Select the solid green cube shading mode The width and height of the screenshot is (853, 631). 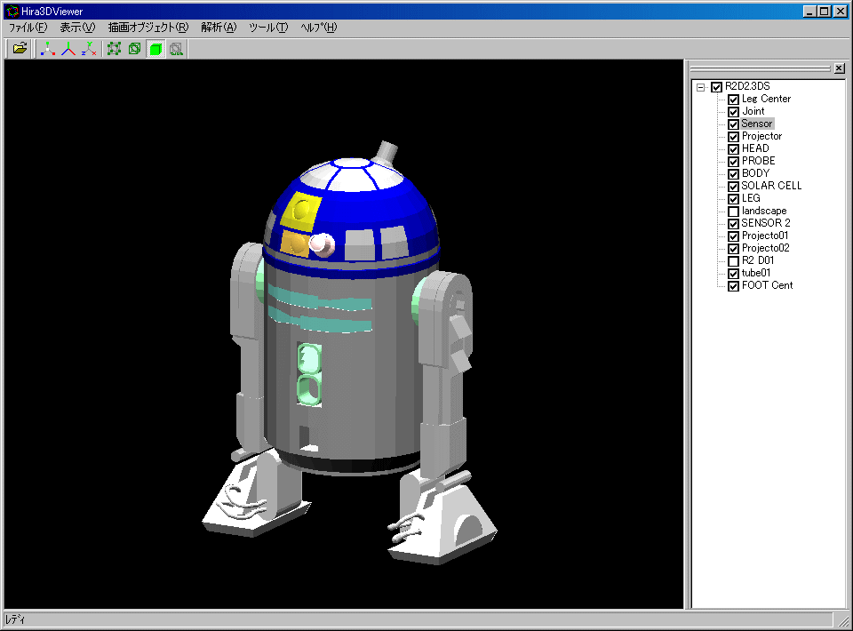pos(155,49)
